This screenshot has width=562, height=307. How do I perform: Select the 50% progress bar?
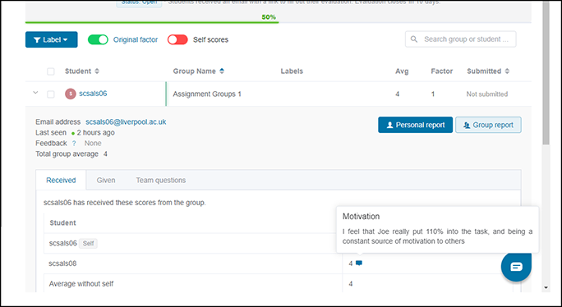click(279, 22)
